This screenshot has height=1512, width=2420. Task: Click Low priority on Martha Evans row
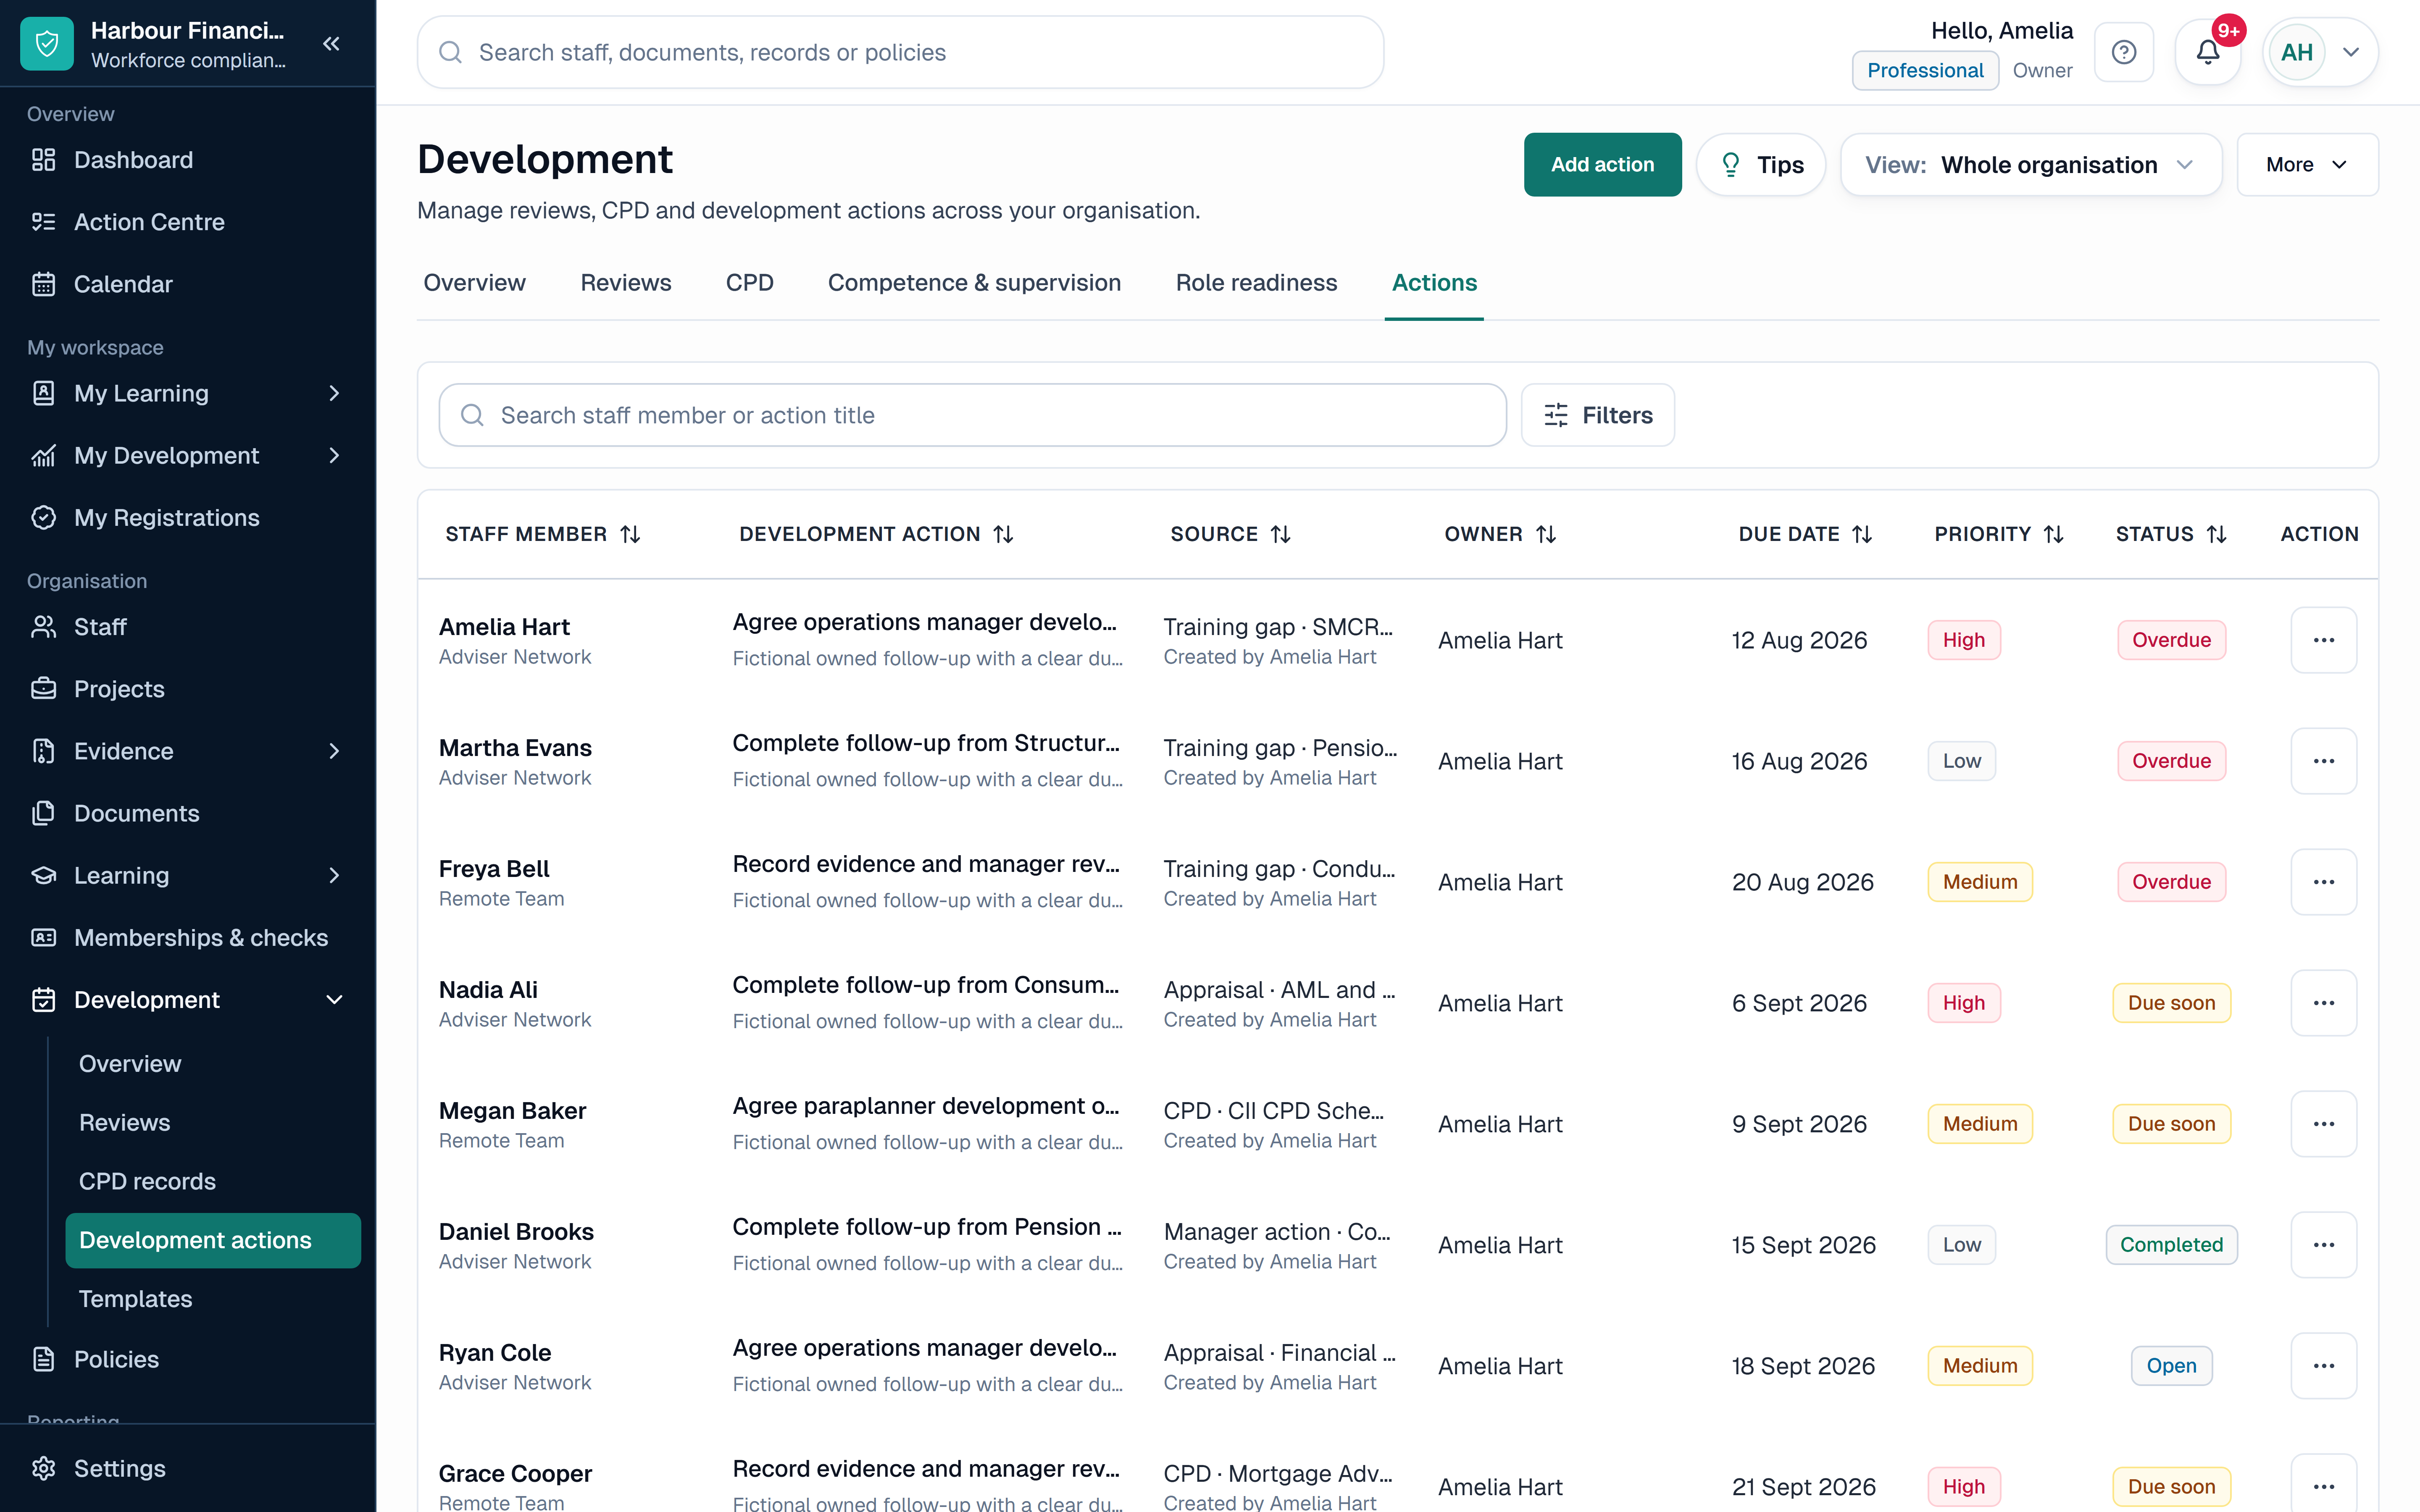(1961, 761)
